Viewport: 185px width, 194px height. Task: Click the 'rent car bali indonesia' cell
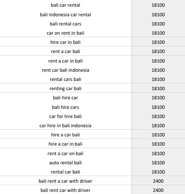pyautogui.click(x=66, y=70)
